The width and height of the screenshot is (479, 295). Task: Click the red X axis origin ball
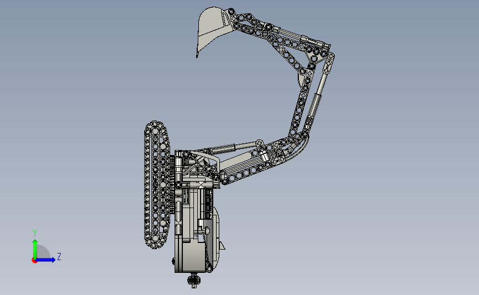pyautogui.click(x=34, y=261)
